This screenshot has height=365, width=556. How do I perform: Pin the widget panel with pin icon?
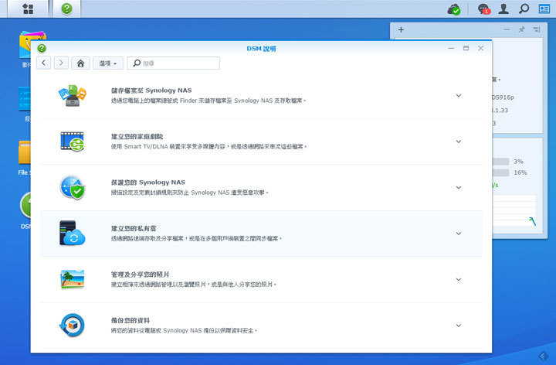[x=521, y=30]
